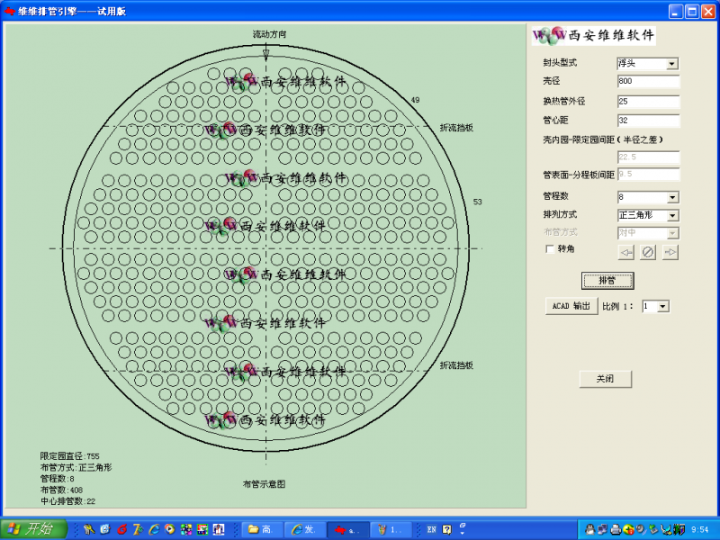Click the taskbar clock 9:54
This screenshot has width=720, height=540.
click(700, 529)
